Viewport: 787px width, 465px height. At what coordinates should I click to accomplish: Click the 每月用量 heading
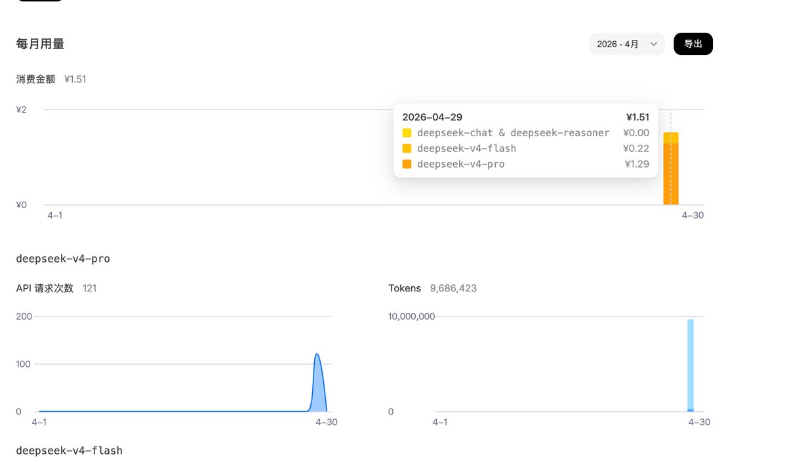coord(40,44)
